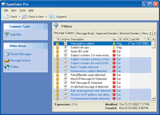Image resolution: width=160 pixels, height=115 pixels.
Task: Open the Last Hit column dropdown arrow
Action: [149, 39]
